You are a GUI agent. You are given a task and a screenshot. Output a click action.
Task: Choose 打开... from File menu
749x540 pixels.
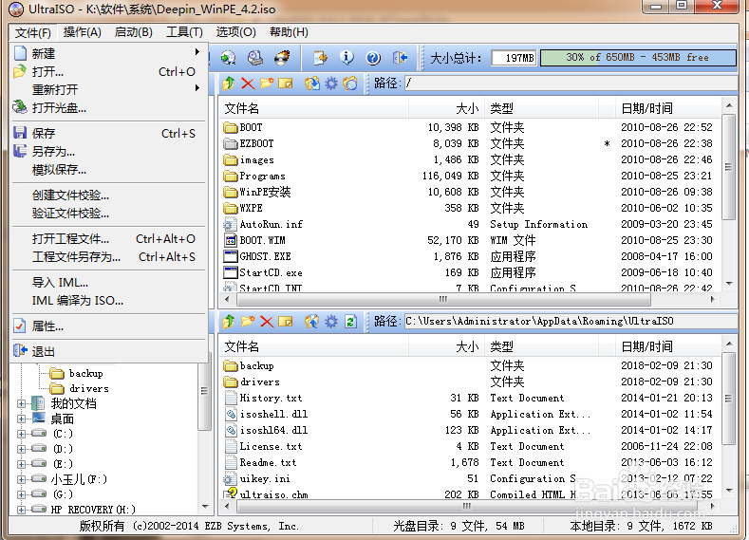(109, 71)
